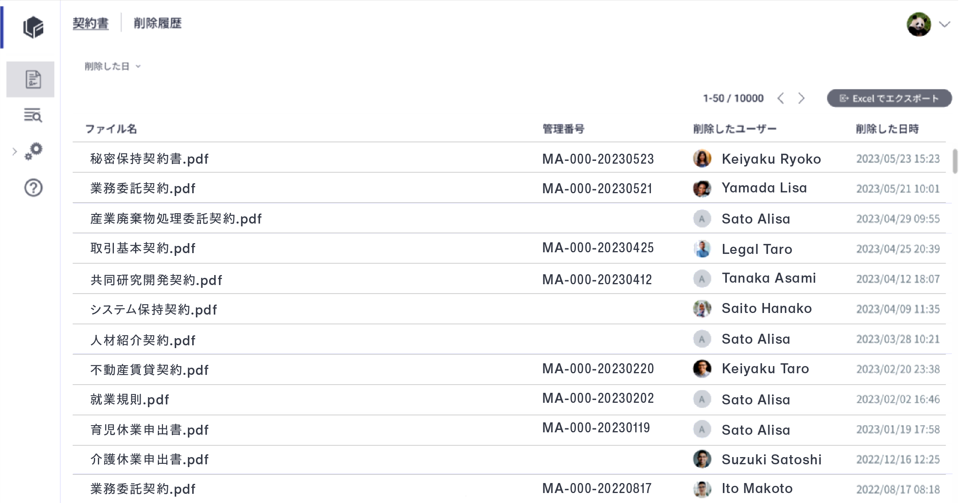
Task: Click the ファイル名 column header
Action: tap(111, 129)
